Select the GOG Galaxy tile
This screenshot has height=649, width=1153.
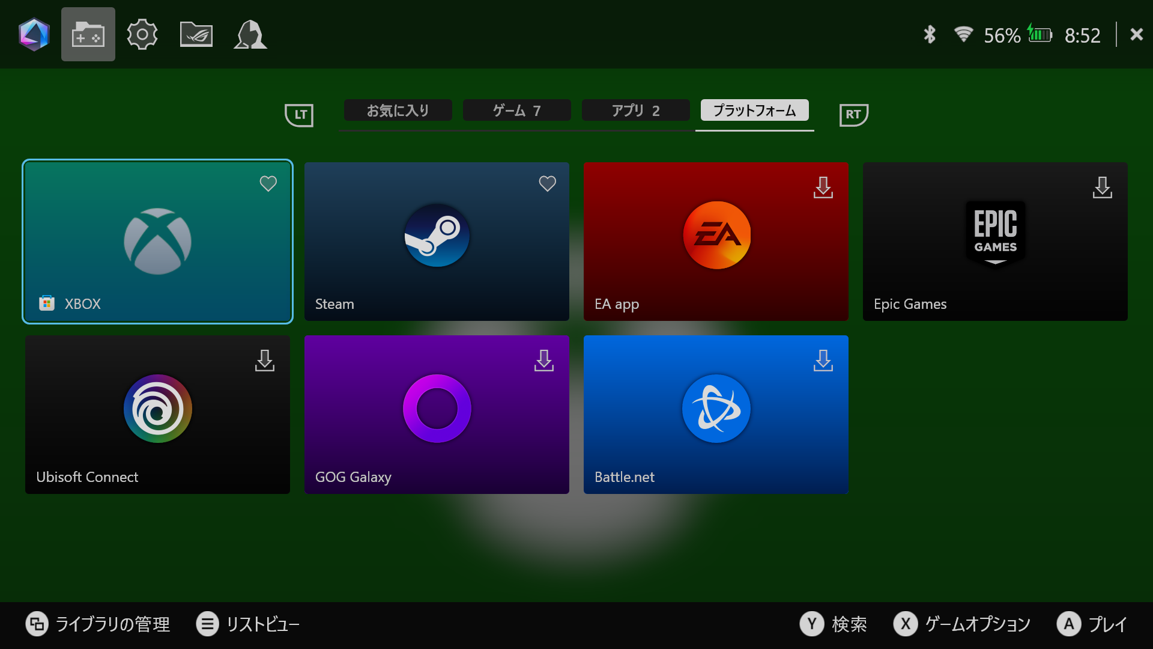[437, 415]
